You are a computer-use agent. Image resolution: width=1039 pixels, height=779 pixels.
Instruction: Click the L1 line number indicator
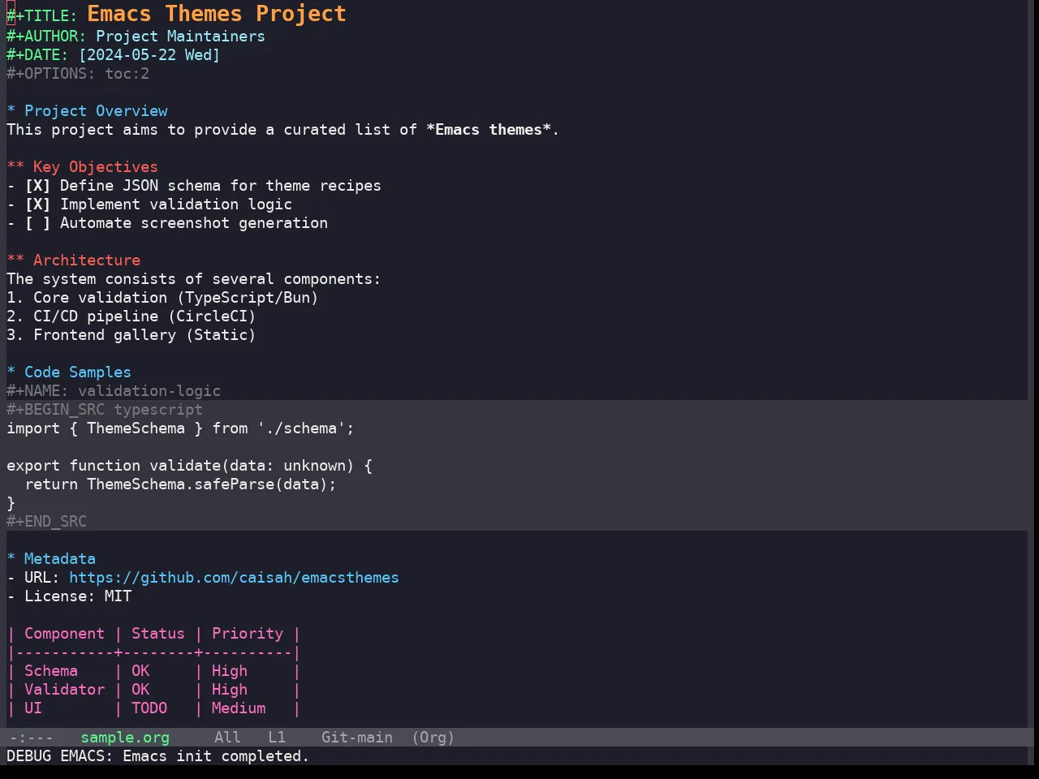pyautogui.click(x=277, y=738)
